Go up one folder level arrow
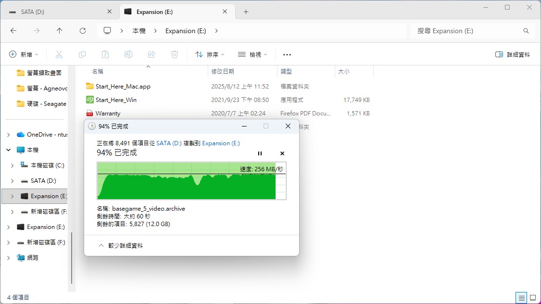541x304 pixels. (60, 31)
